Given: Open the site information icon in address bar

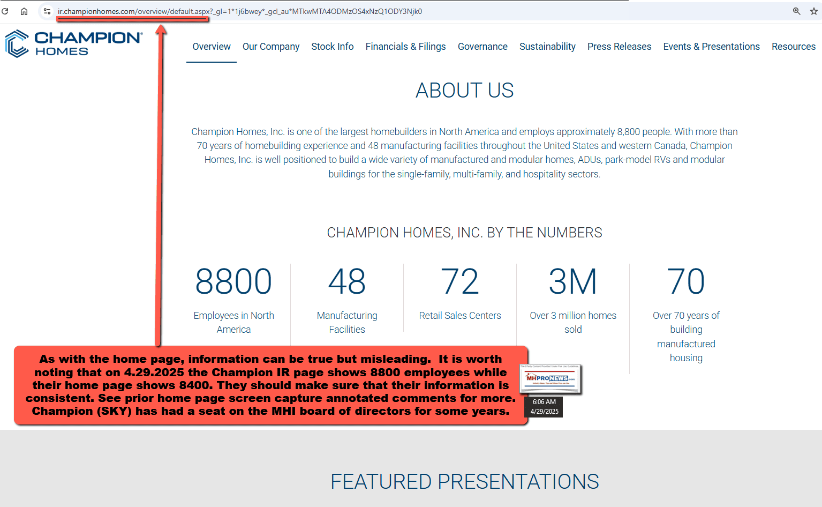Looking at the screenshot, I should pyautogui.click(x=47, y=11).
